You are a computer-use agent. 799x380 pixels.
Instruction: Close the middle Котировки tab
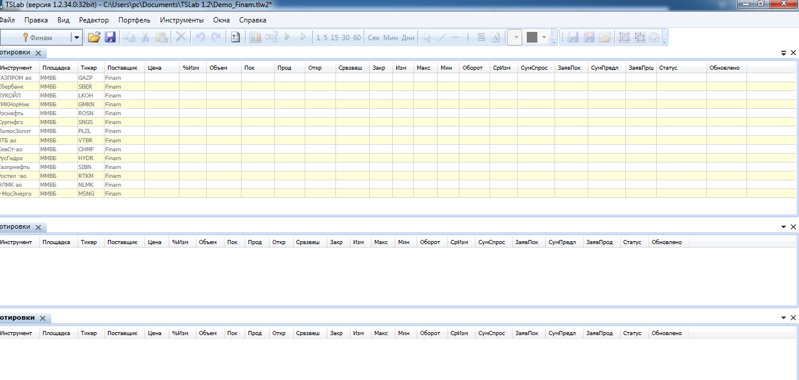[x=38, y=227]
